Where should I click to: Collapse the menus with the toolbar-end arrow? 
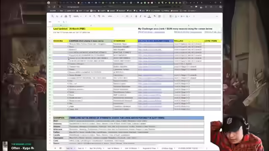pyautogui.click(x=217, y=16)
